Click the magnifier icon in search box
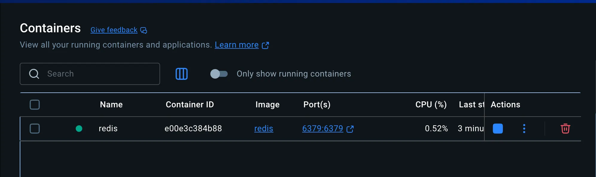This screenshot has height=177, width=596. [34, 74]
